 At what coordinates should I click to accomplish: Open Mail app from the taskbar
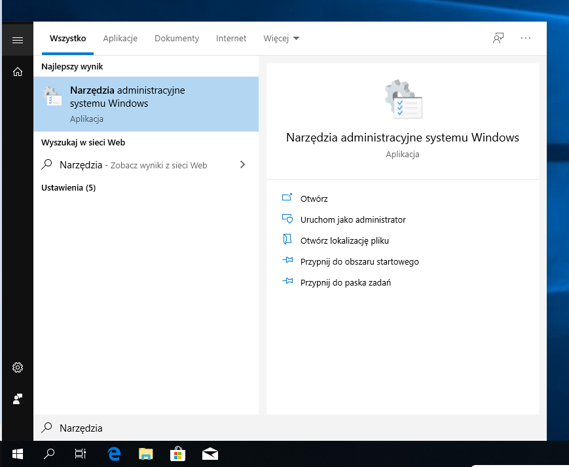(210, 454)
